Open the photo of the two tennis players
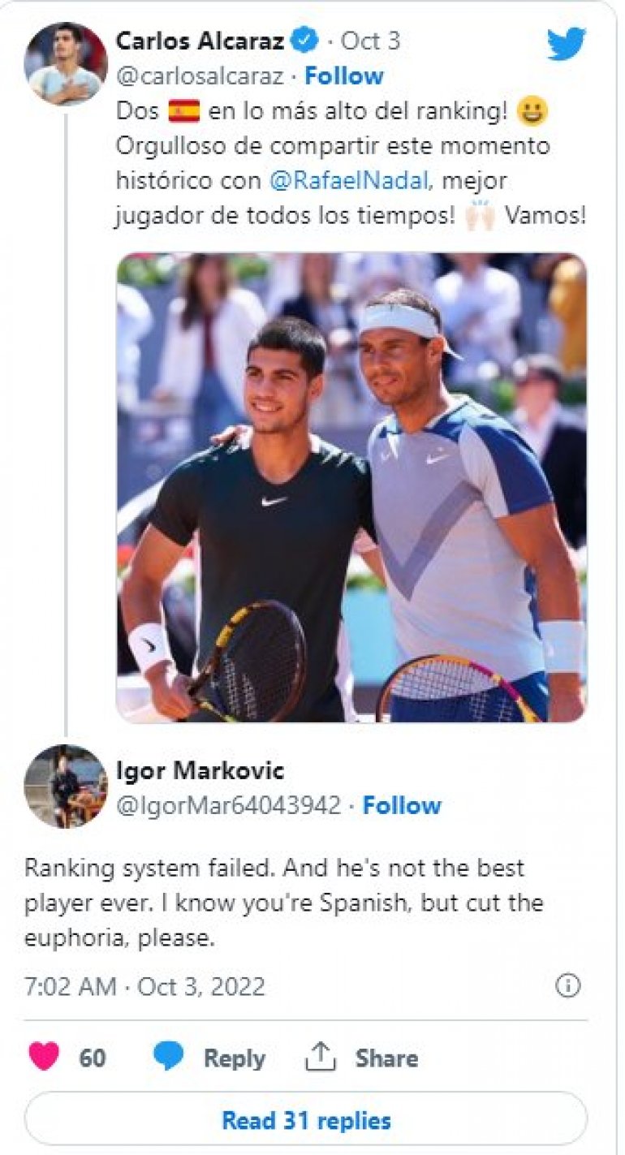The height and width of the screenshot is (1155, 625). pos(351,488)
